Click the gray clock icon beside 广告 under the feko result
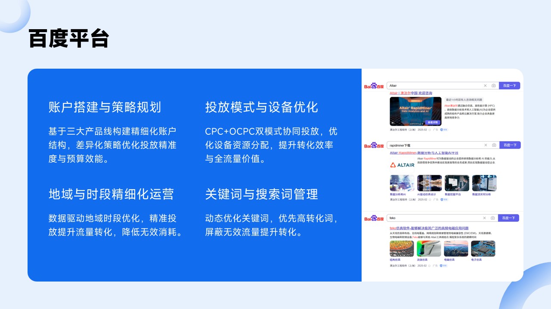The image size is (551, 309). pyautogui.click(x=430, y=266)
